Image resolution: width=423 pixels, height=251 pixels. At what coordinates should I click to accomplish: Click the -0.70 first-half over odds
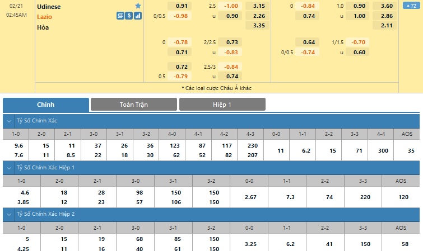point(357,42)
